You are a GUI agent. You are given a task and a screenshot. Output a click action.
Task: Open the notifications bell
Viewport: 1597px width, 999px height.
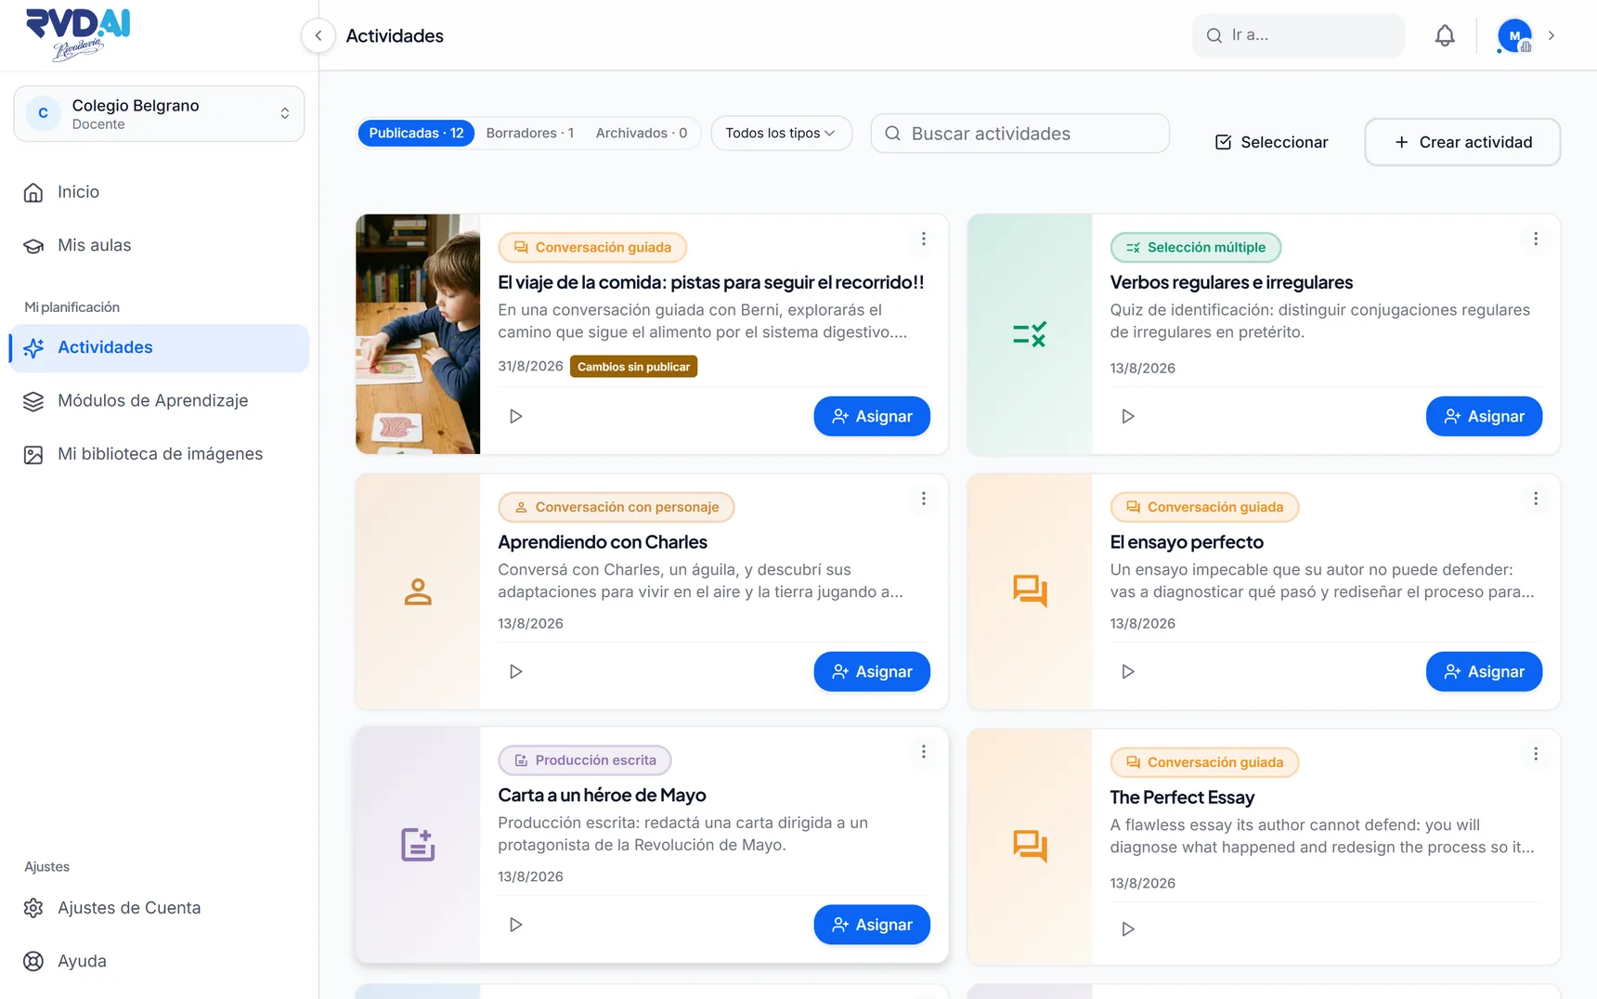(x=1445, y=35)
